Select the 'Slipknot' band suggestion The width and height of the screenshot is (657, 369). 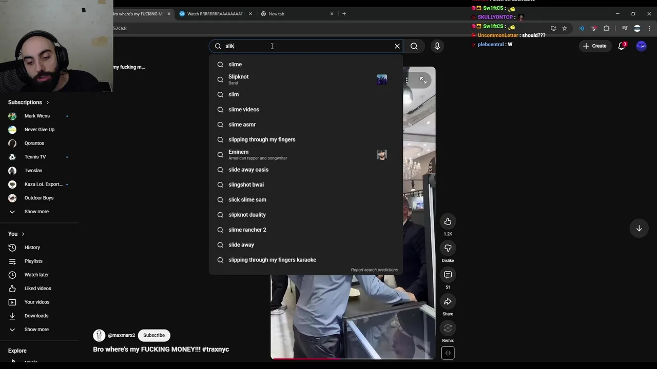pyautogui.click(x=305, y=79)
